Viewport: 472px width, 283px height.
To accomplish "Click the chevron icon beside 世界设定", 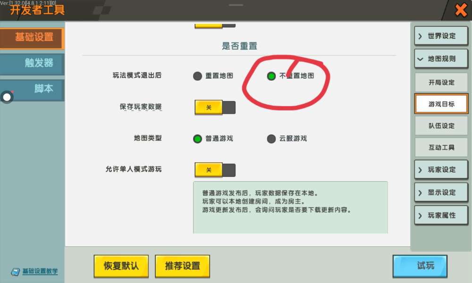I will point(420,36).
